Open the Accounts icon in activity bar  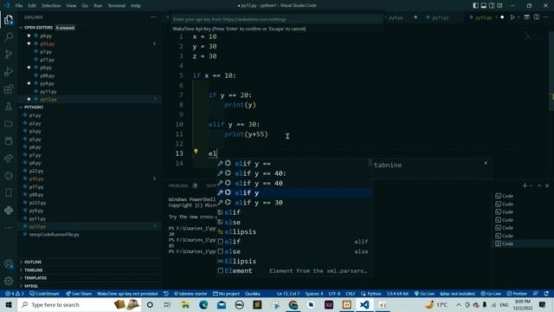click(x=9, y=263)
